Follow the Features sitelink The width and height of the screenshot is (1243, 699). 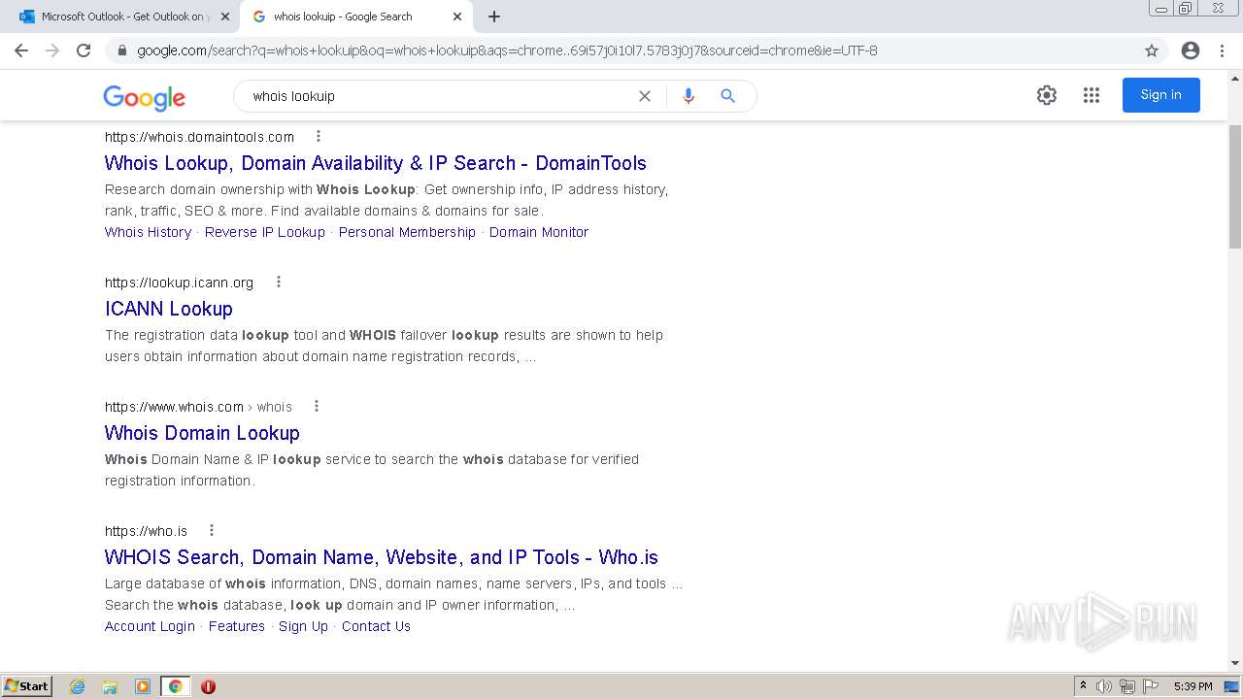tap(237, 626)
